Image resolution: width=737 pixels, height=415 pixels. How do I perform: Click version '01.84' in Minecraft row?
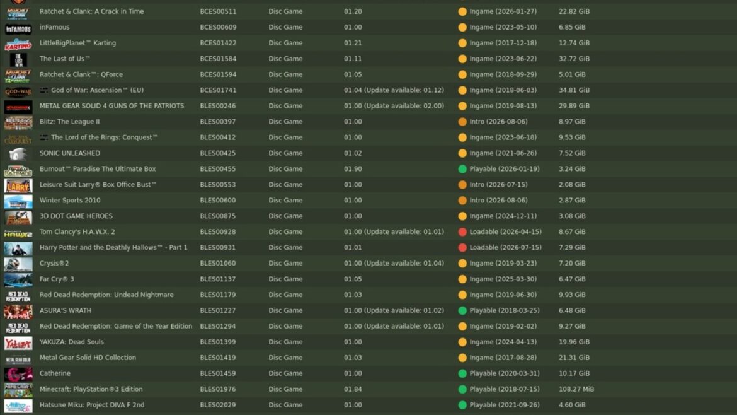353,389
